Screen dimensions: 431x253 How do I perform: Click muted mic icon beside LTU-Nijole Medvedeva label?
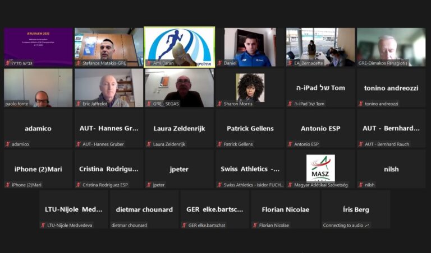click(x=43, y=225)
